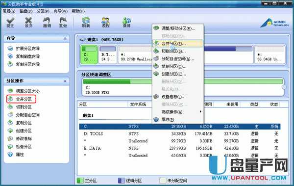
Task: Click the 磁盘1 group label in the table
Action: (88, 115)
